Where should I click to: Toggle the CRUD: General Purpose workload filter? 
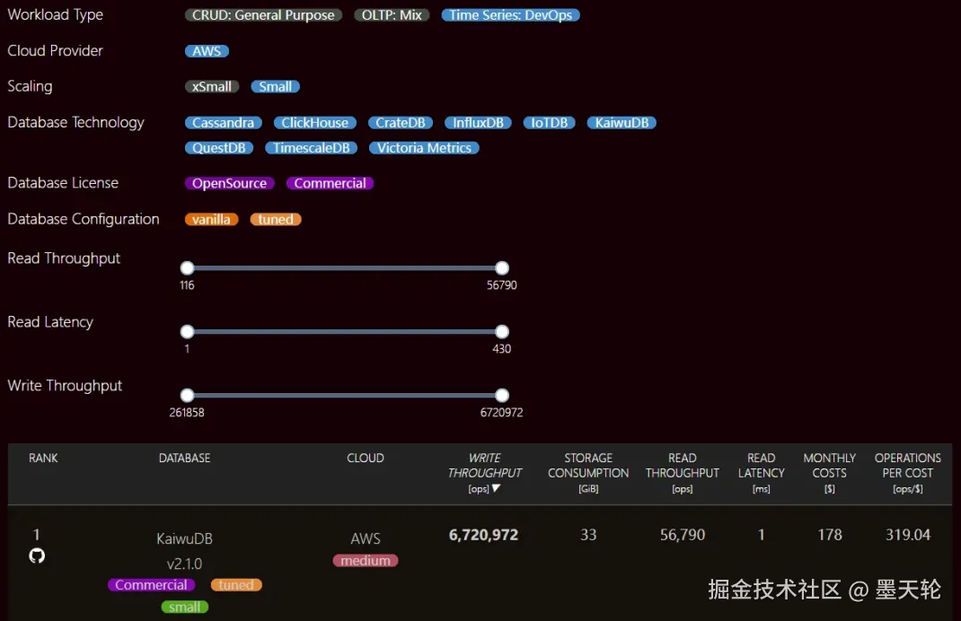(x=263, y=15)
